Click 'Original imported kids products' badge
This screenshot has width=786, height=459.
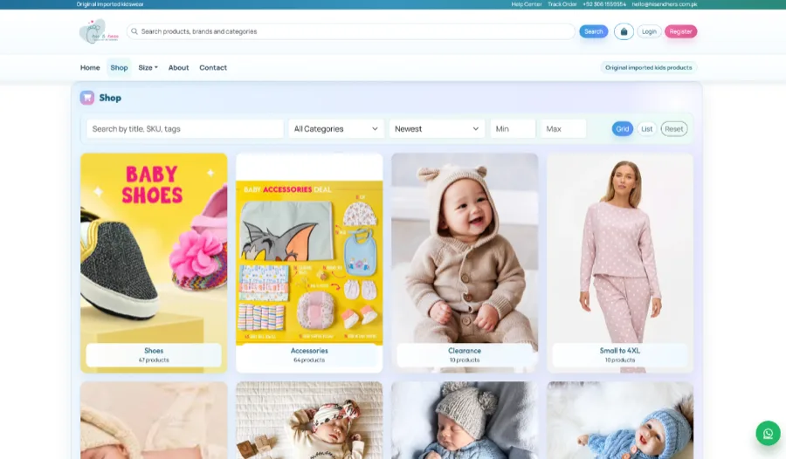(x=648, y=68)
